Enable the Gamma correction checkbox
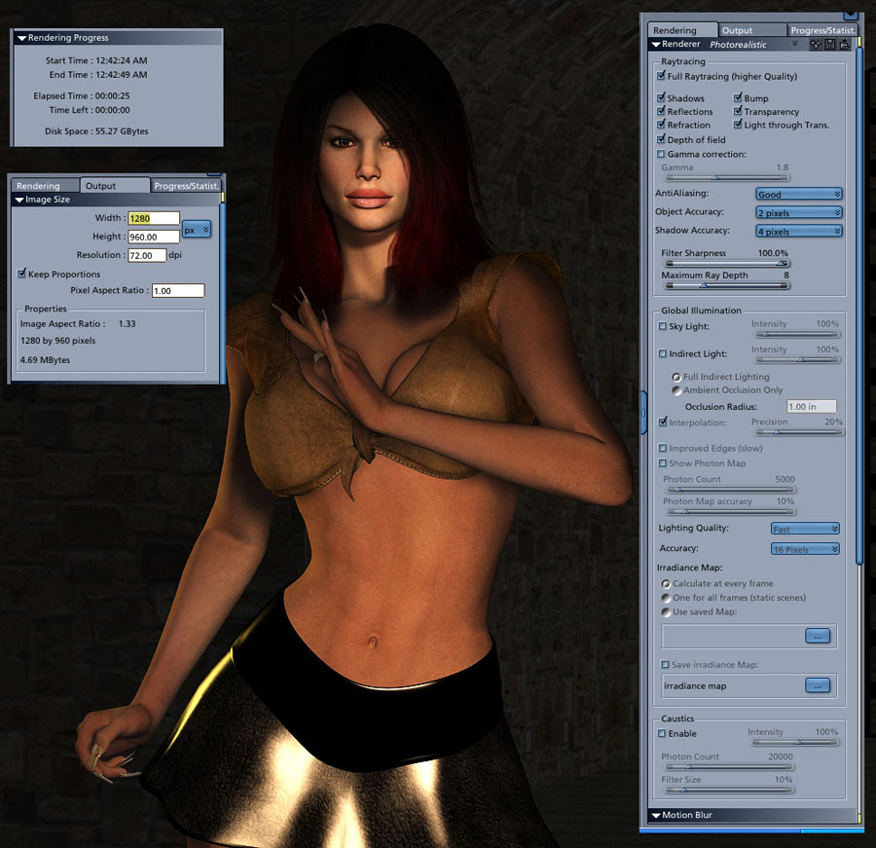 662,154
